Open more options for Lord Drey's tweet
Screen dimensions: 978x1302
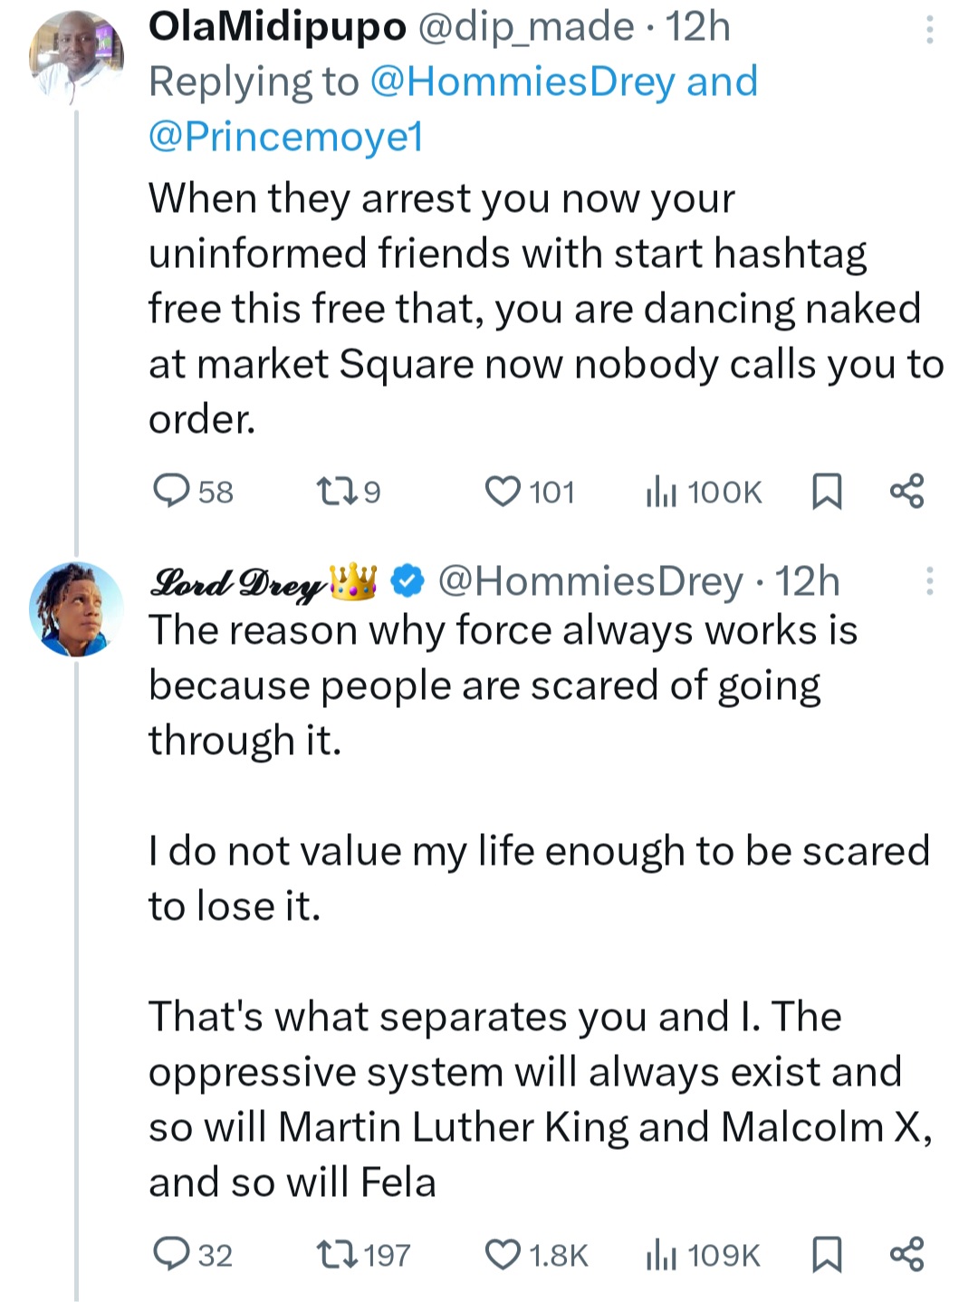pos(928,581)
